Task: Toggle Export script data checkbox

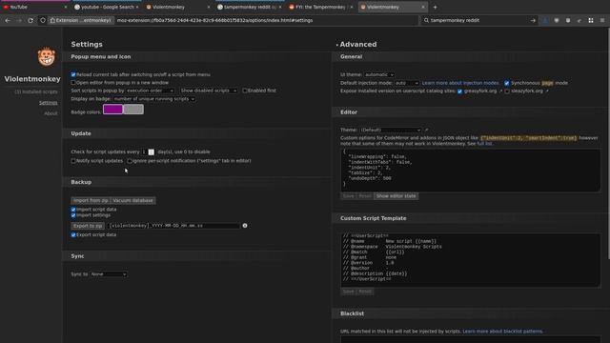Action: (73, 235)
